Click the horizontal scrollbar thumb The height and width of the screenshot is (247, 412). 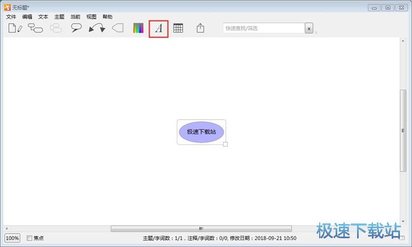pyautogui.click(x=201, y=228)
